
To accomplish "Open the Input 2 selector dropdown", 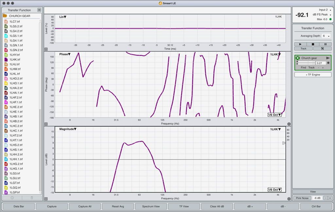I will click(325, 10).
